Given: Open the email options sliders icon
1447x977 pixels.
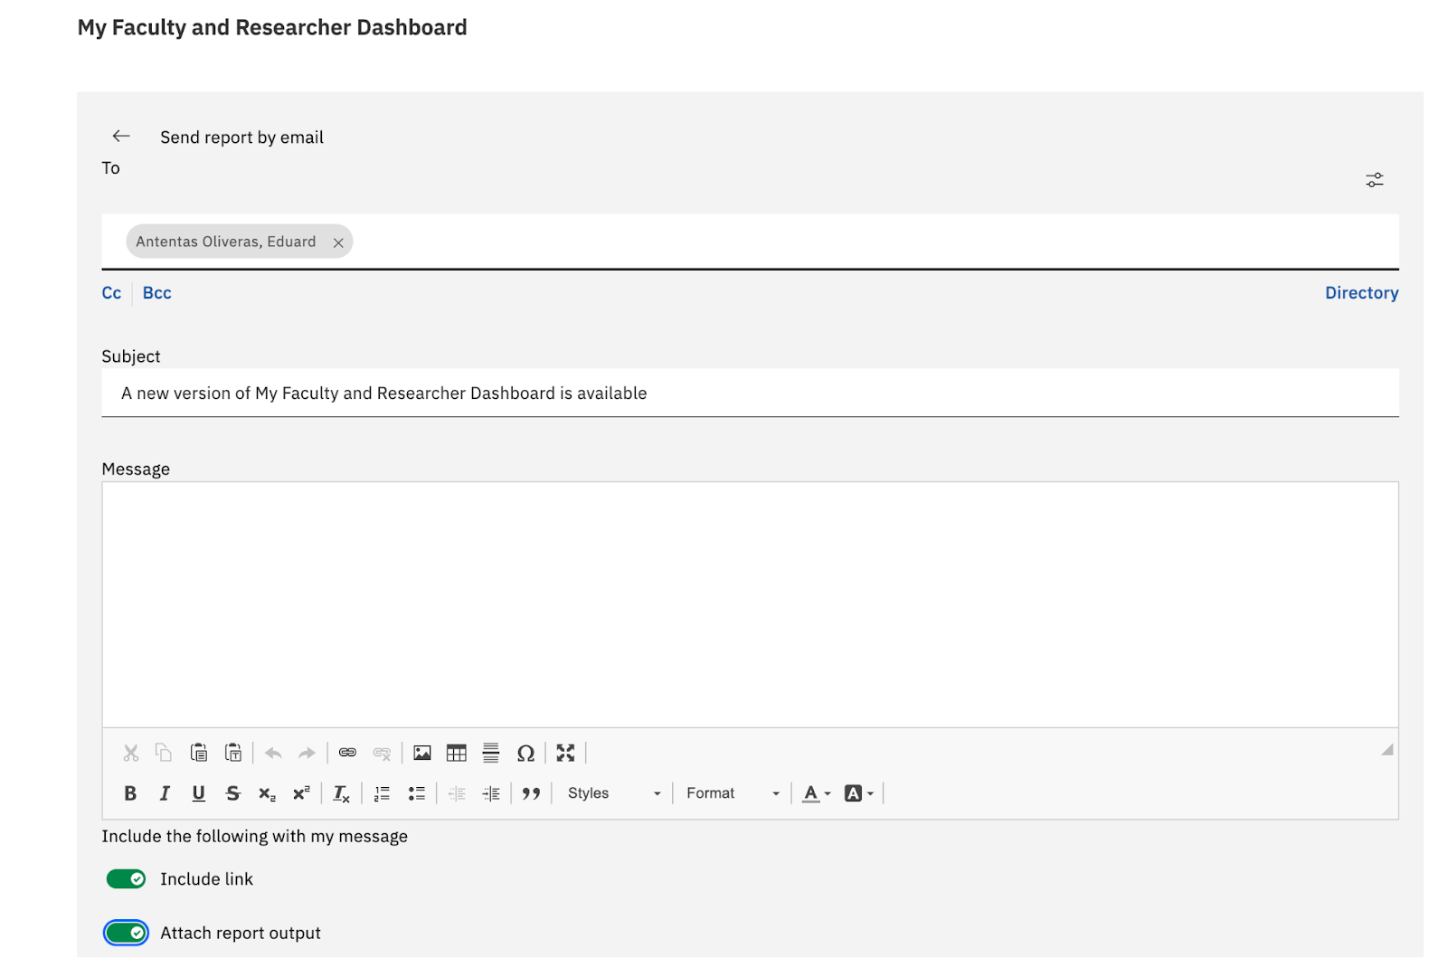Looking at the screenshot, I should click(1374, 180).
